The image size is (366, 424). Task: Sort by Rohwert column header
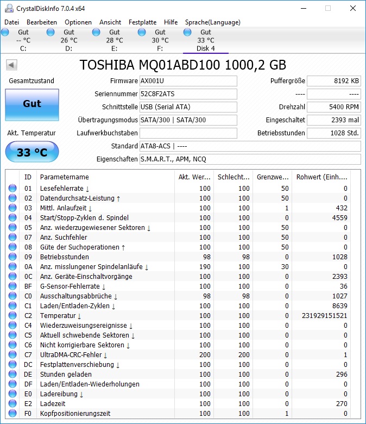pyautogui.click(x=321, y=177)
